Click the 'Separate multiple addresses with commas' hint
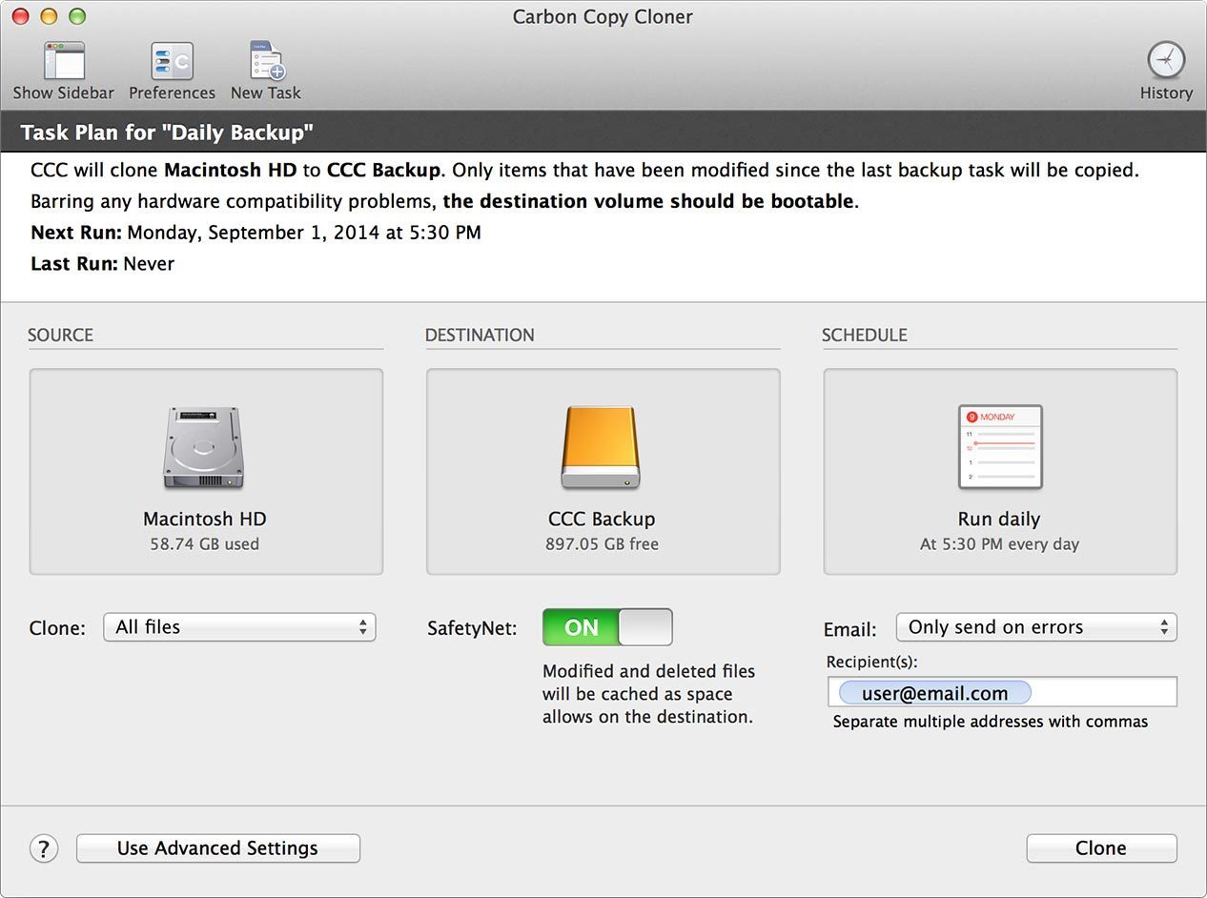Image resolution: width=1207 pixels, height=898 pixels. [x=991, y=722]
